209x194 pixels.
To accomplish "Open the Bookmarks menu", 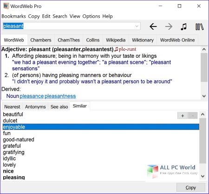I will [13, 16].
